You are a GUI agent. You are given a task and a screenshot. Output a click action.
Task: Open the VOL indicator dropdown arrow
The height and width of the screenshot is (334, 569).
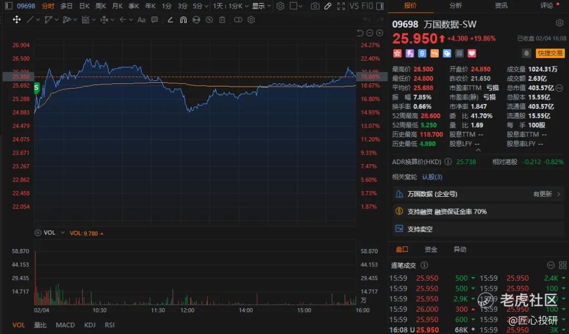[x=62, y=233]
